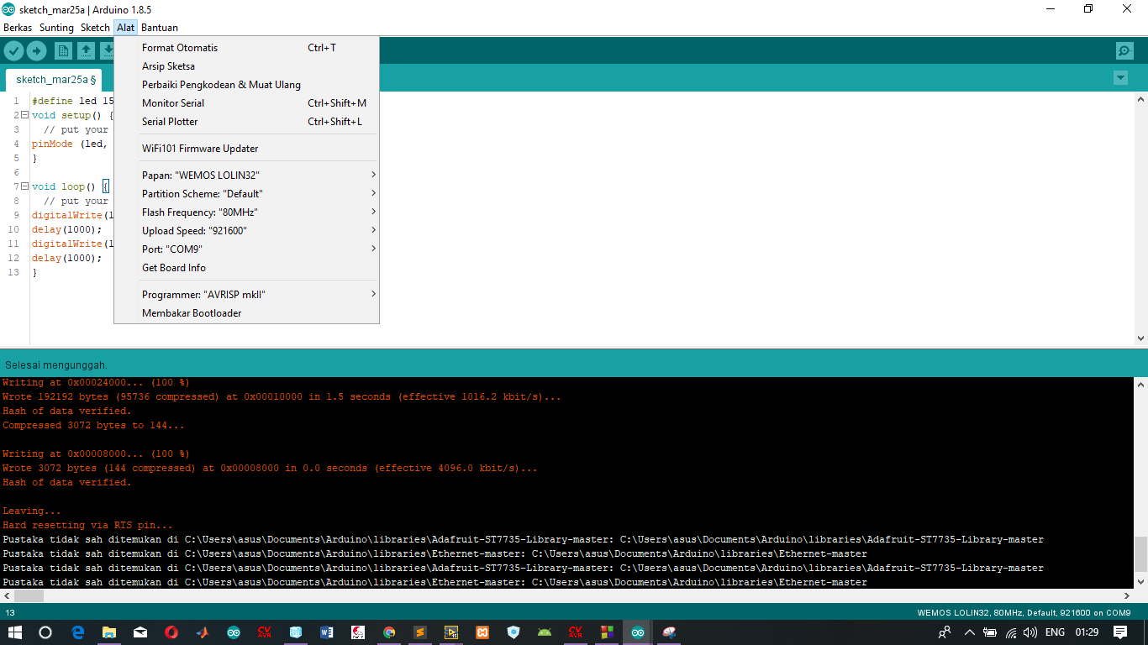Click the console scrollbar up arrow
1148x645 pixels.
1140,385
